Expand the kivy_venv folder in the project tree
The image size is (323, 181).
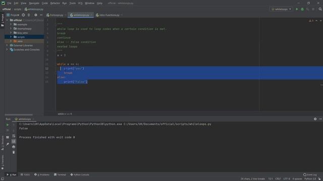(x=11, y=33)
